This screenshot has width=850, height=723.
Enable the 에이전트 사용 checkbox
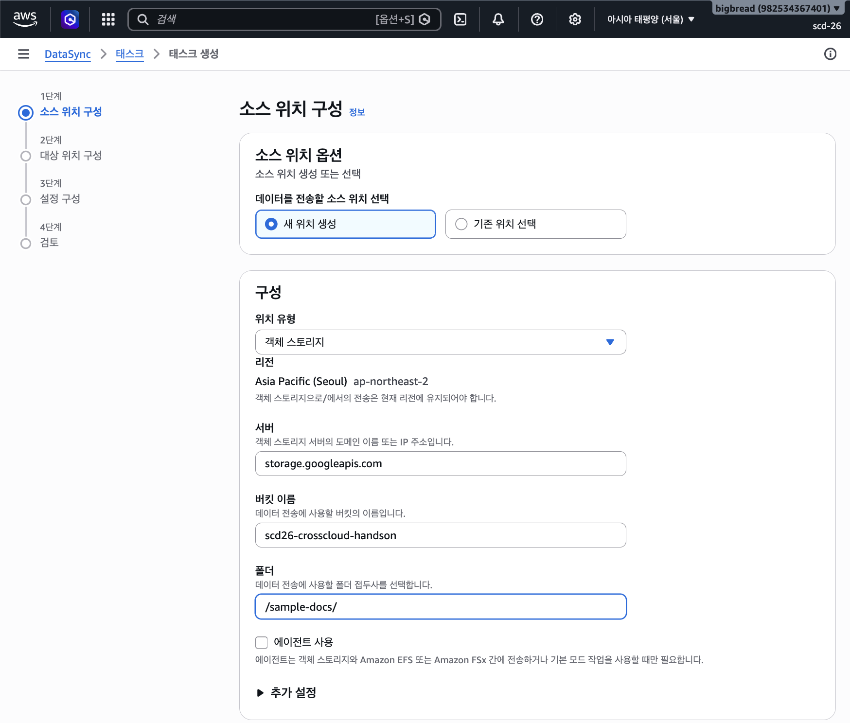[x=262, y=642]
